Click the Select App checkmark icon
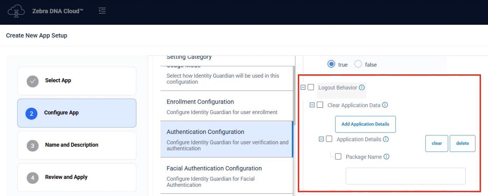Viewport: 488px width, 196px height. point(33,81)
